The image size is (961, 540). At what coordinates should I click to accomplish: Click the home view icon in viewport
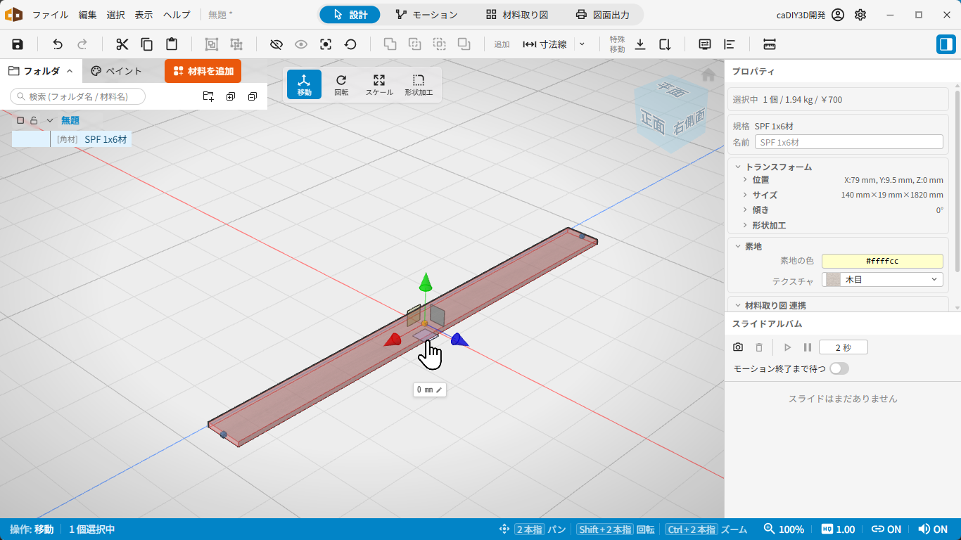708,75
